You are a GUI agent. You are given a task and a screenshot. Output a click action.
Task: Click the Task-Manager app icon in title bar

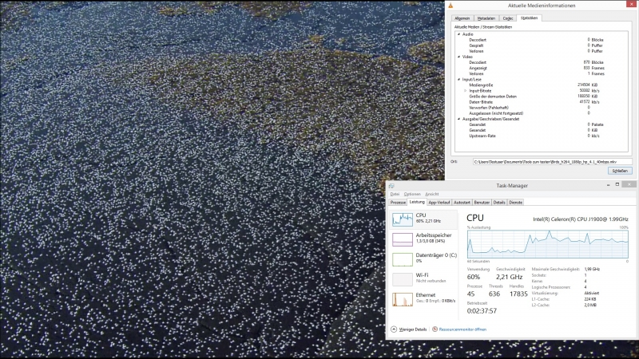pos(391,186)
